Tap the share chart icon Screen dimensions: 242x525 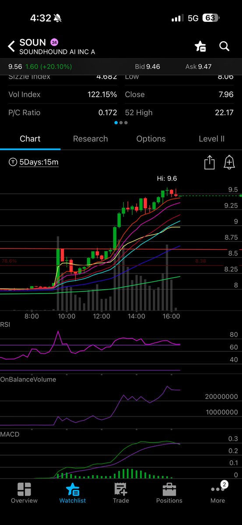210,162
